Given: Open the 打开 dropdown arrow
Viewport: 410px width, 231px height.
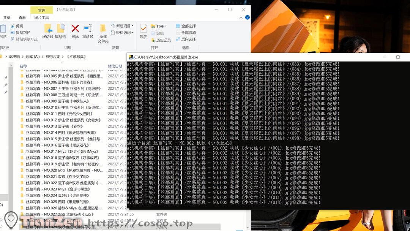Looking at the screenshot, I should [166, 27].
